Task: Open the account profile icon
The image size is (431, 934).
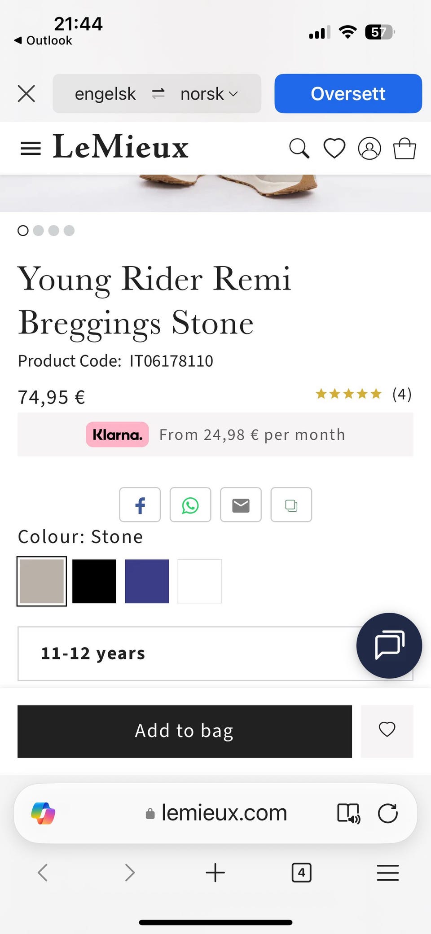Action: pyautogui.click(x=369, y=148)
